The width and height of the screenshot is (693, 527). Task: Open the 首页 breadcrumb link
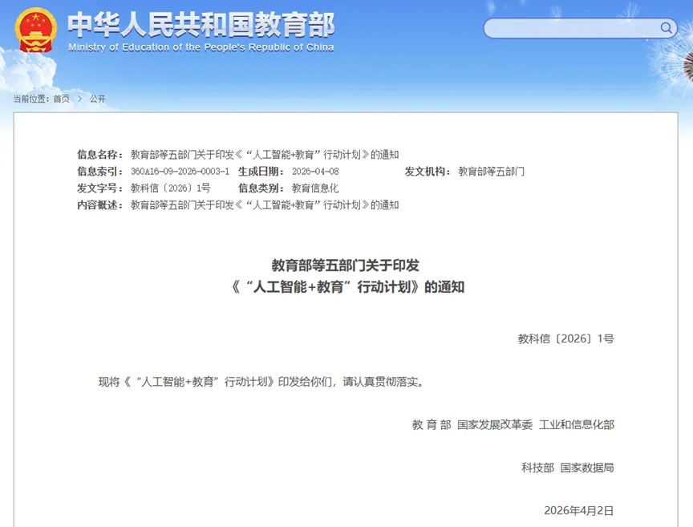62,99
